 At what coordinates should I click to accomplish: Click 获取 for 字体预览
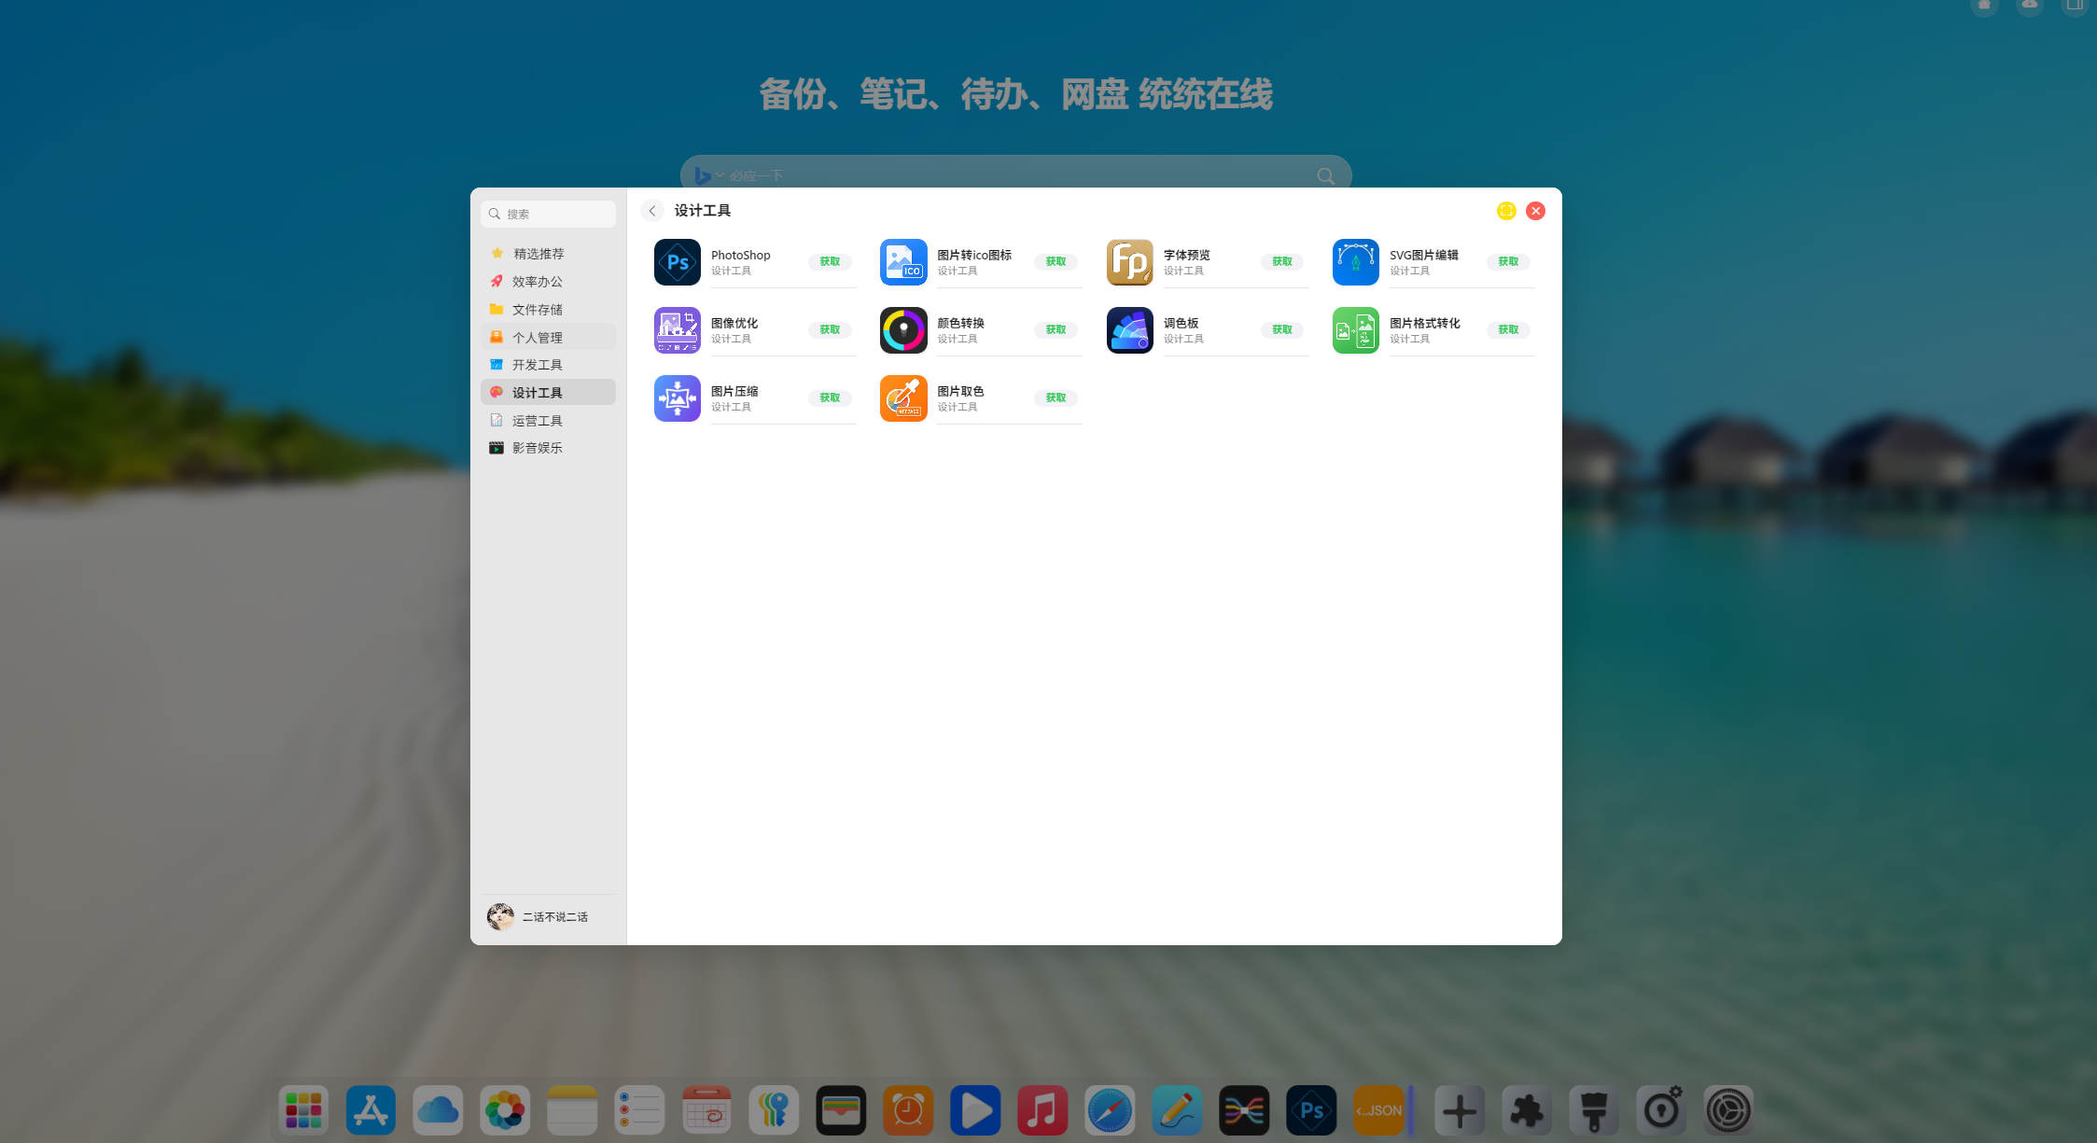[1282, 262]
